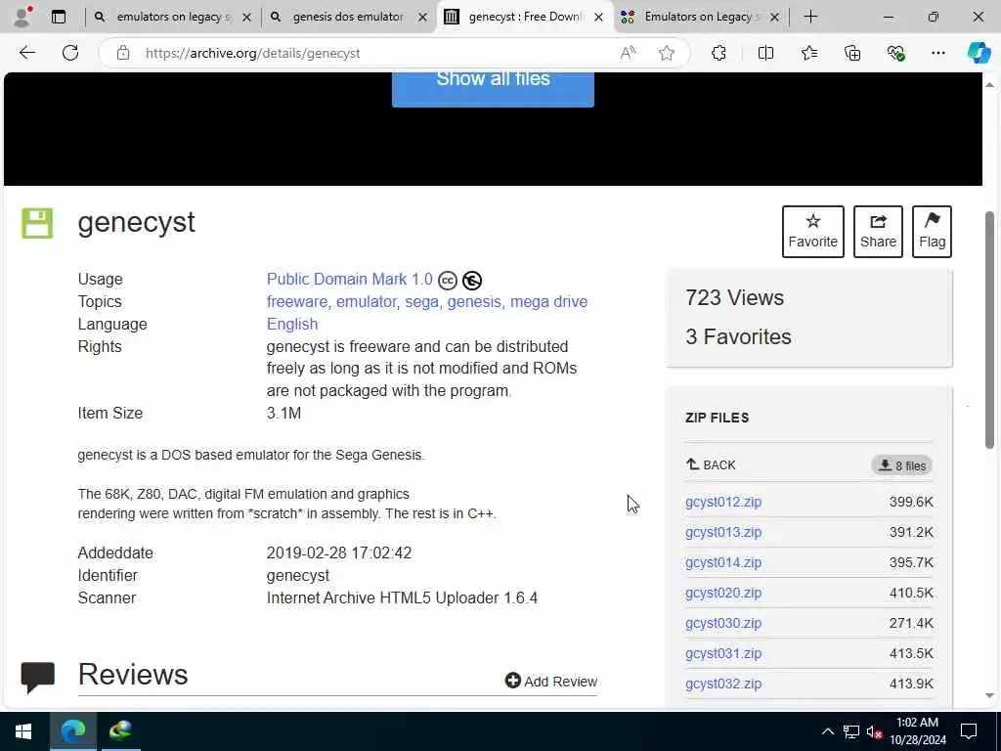
Task: Click the freeware topic link
Action: click(x=297, y=301)
